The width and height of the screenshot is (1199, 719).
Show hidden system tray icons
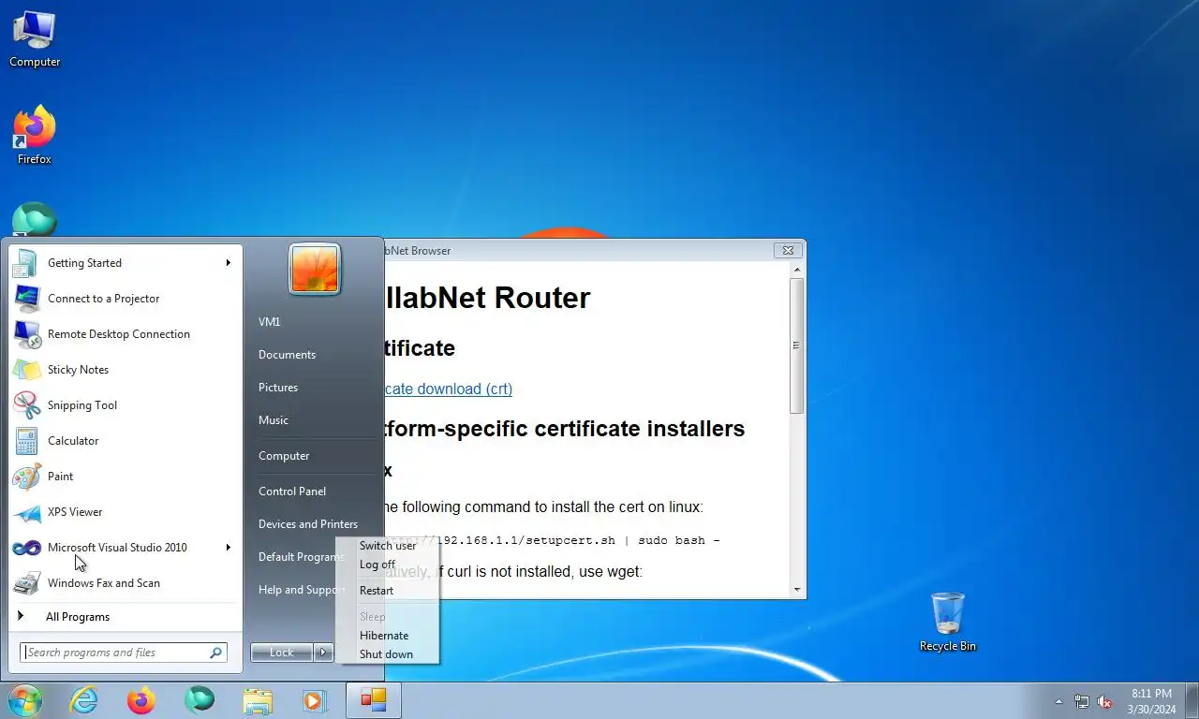coord(1059,701)
